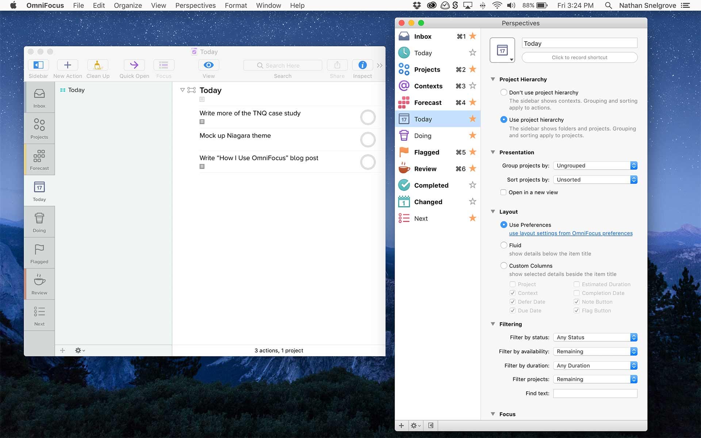Click the add plus button under main sidebar

(62, 350)
